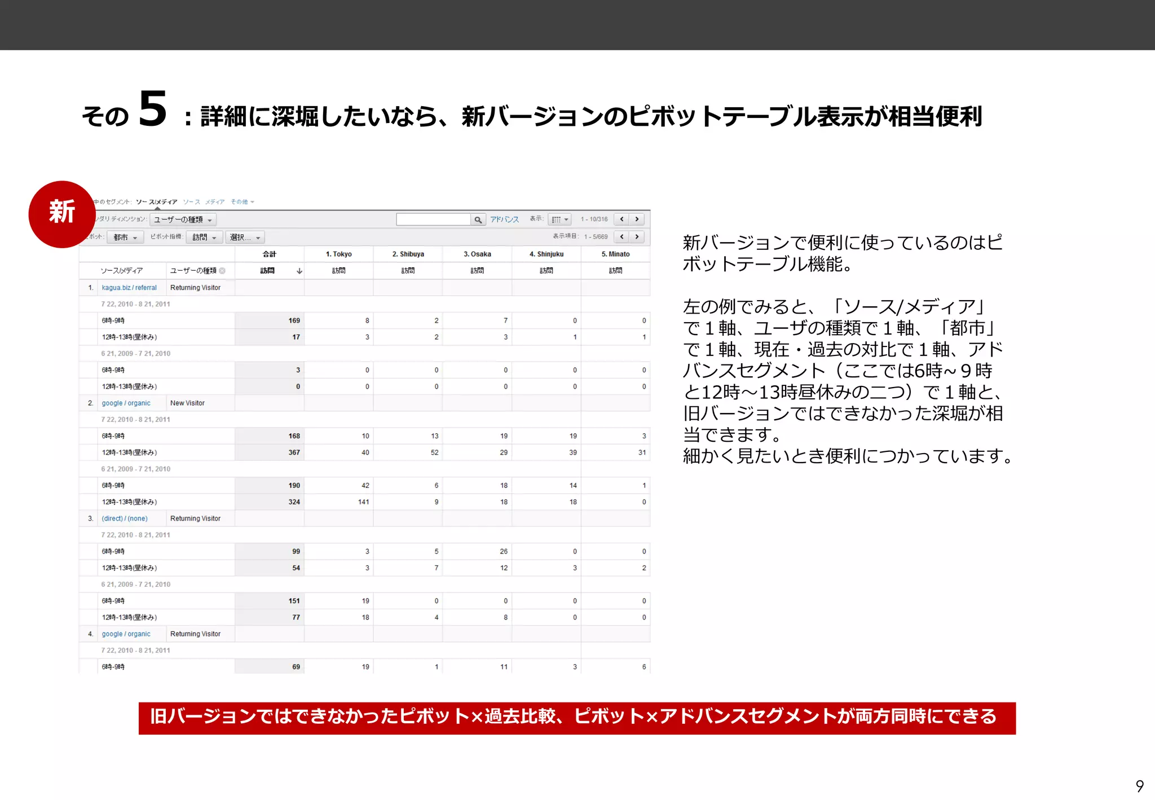Select the ソース/メディア dimension tab
Screen dimensions: 1155x800
[157, 202]
